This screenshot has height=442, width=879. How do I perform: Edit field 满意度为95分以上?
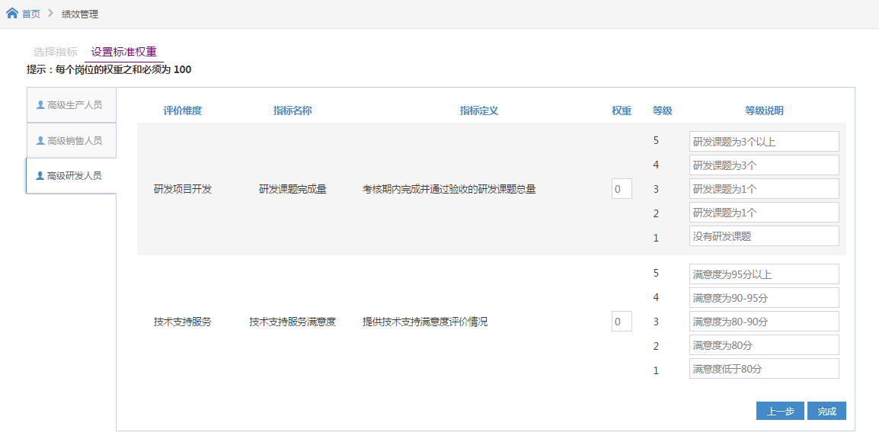764,274
